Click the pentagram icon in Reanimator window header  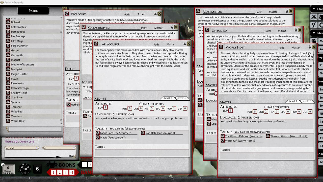click(198, 11)
